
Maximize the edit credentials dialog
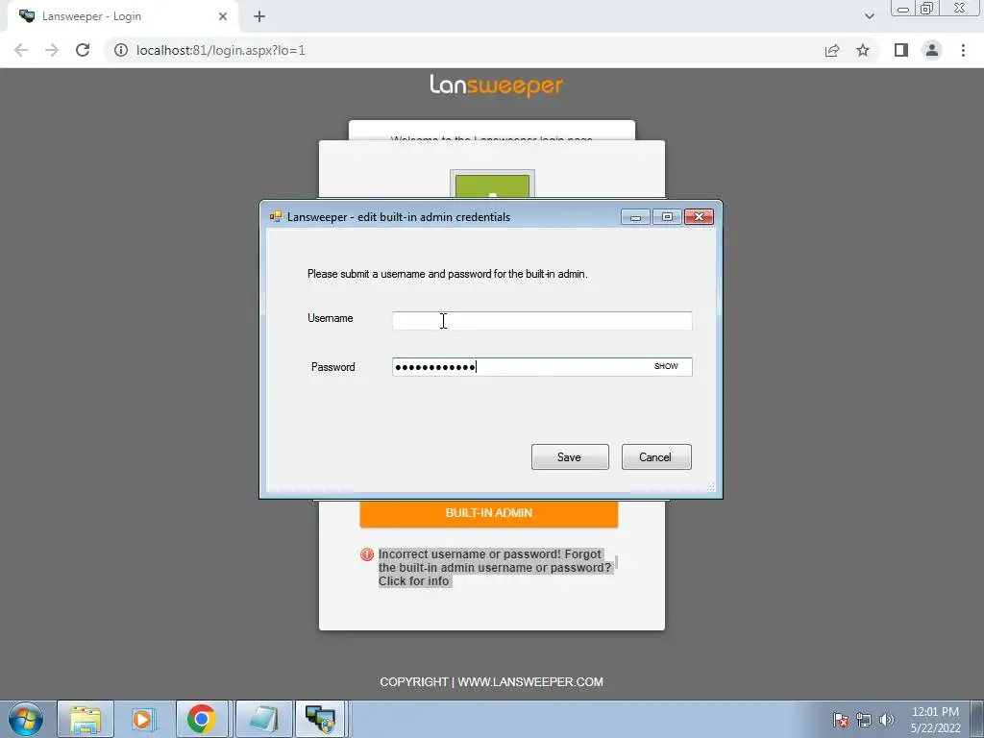coord(667,217)
